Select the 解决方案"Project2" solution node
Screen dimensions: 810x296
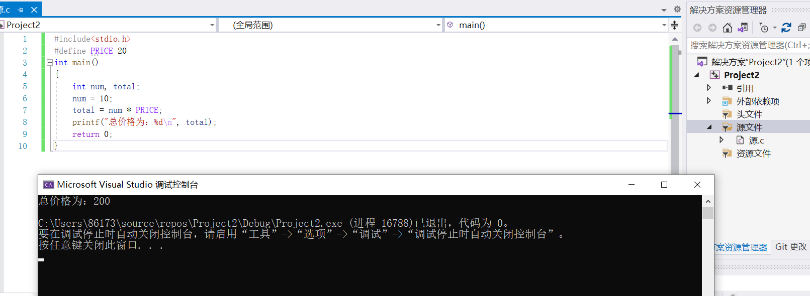[x=760, y=62]
